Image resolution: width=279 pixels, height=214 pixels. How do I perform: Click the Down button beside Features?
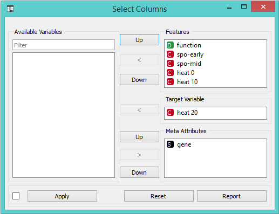pyautogui.click(x=139, y=80)
